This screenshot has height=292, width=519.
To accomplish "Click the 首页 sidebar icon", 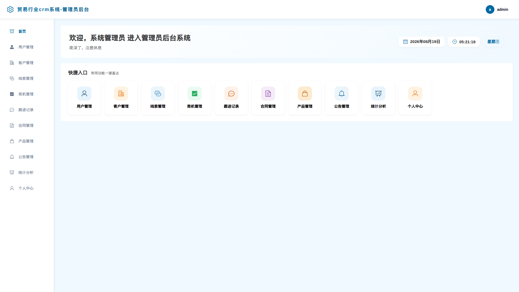I will pos(12,31).
